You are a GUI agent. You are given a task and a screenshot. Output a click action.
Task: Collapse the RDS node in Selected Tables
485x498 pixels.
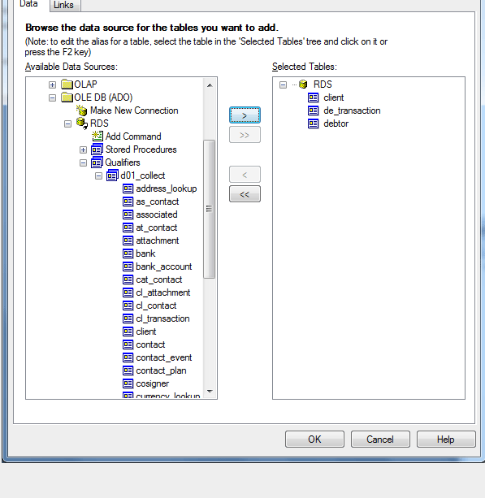pyautogui.click(x=283, y=84)
